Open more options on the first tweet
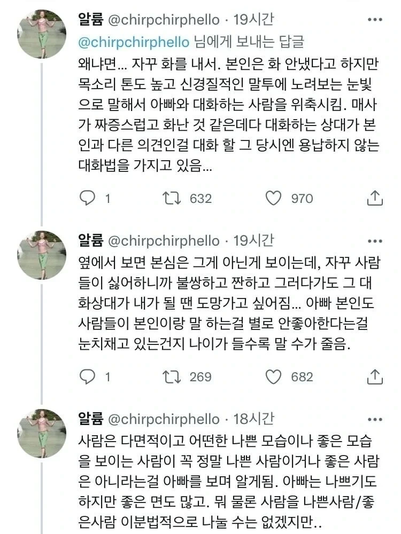 375,20
